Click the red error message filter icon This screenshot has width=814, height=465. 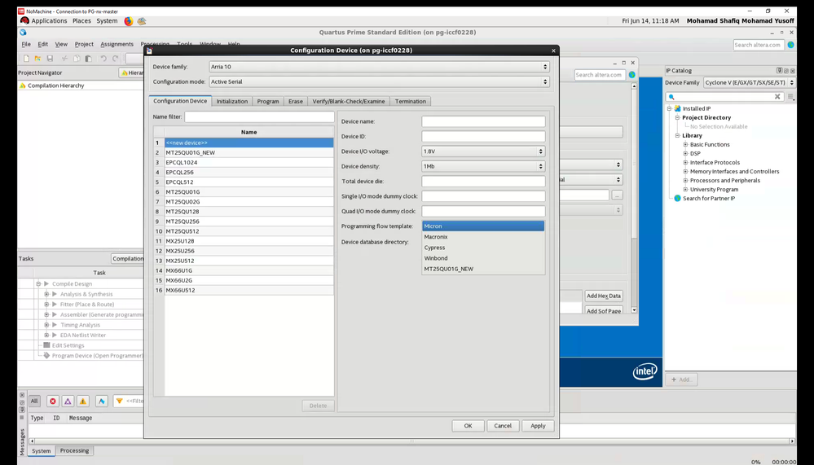[x=53, y=401]
